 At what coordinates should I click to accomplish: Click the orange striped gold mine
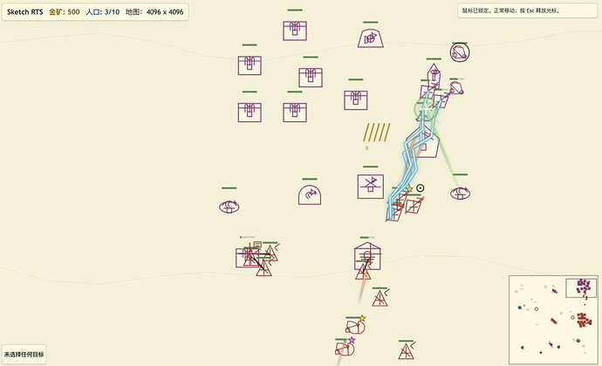click(377, 132)
